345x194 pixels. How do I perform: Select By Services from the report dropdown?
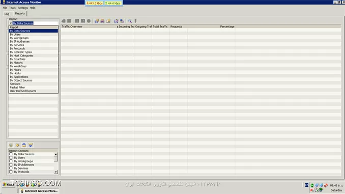pyautogui.click(x=34, y=45)
